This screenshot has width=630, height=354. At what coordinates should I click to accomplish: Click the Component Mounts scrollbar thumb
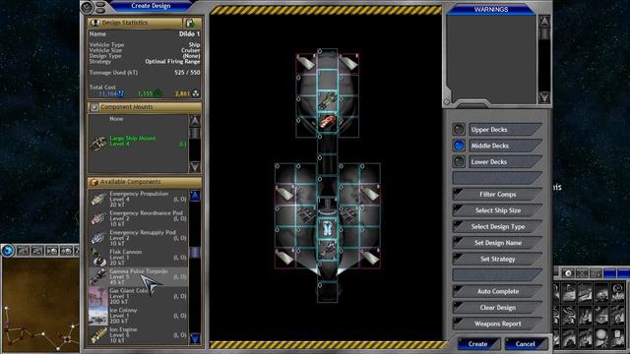click(x=195, y=134)
